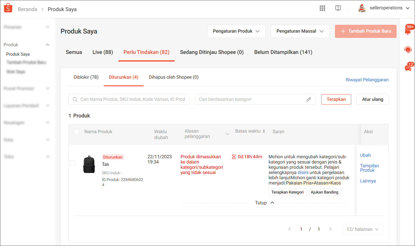
Task: Open the seller education book icon
Action: [338, 8]
